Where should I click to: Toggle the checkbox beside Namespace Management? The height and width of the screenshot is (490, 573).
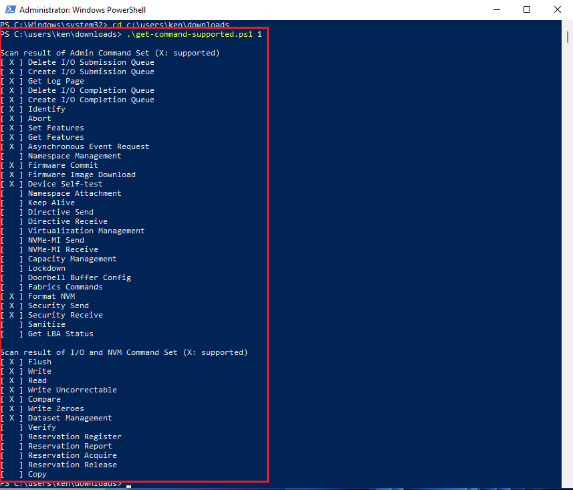[11, 155]
